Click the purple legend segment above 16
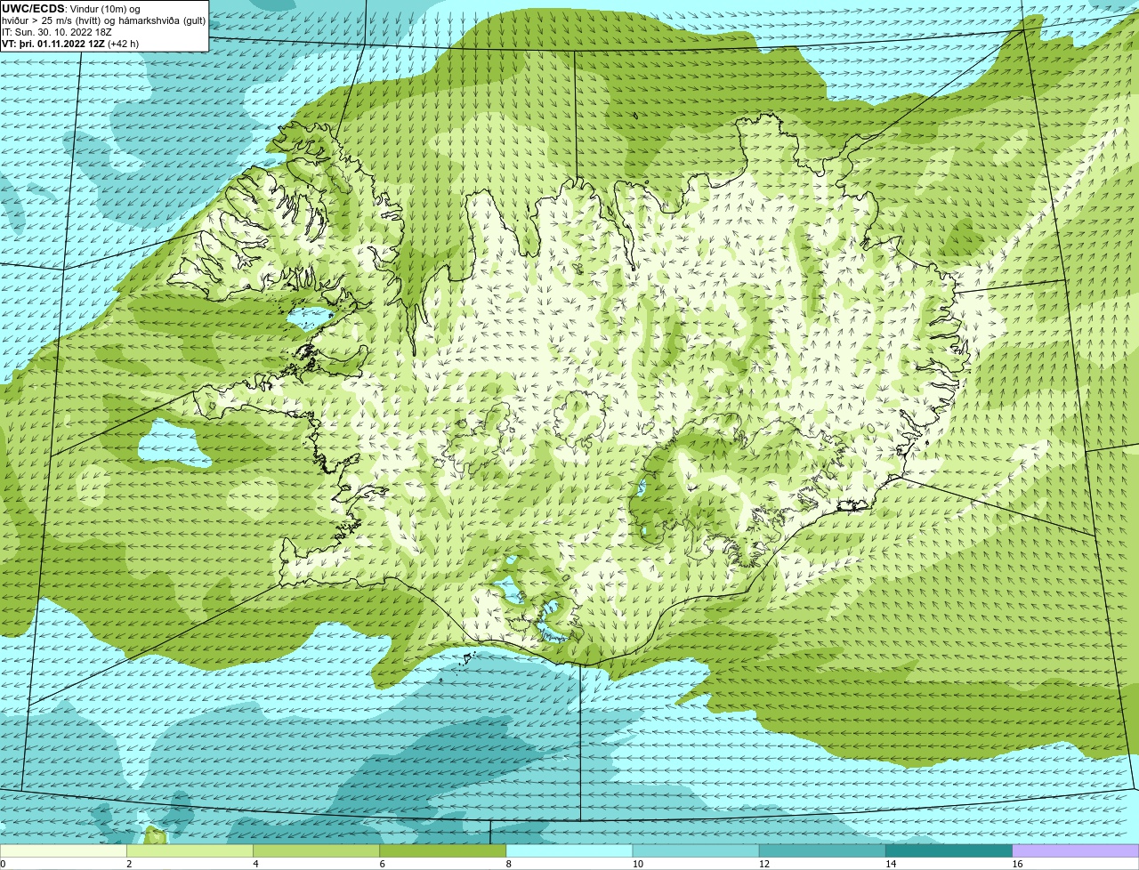The width and height of the screenshot is (1139, 870). click(1076, 851)
